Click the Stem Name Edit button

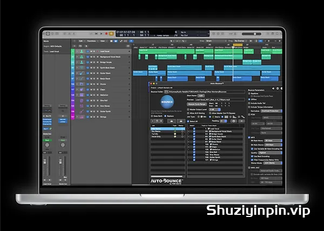click(201, 96)
